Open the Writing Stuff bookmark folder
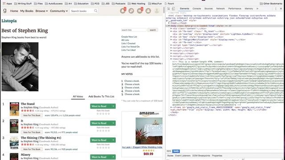The image size is (285, 160). (x=23, y=4)
